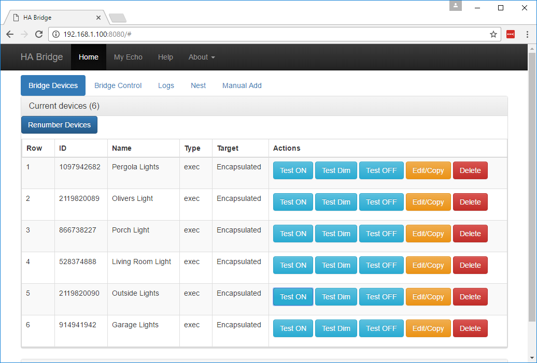
Task: Click the address bar URL field
Action: 274,34
